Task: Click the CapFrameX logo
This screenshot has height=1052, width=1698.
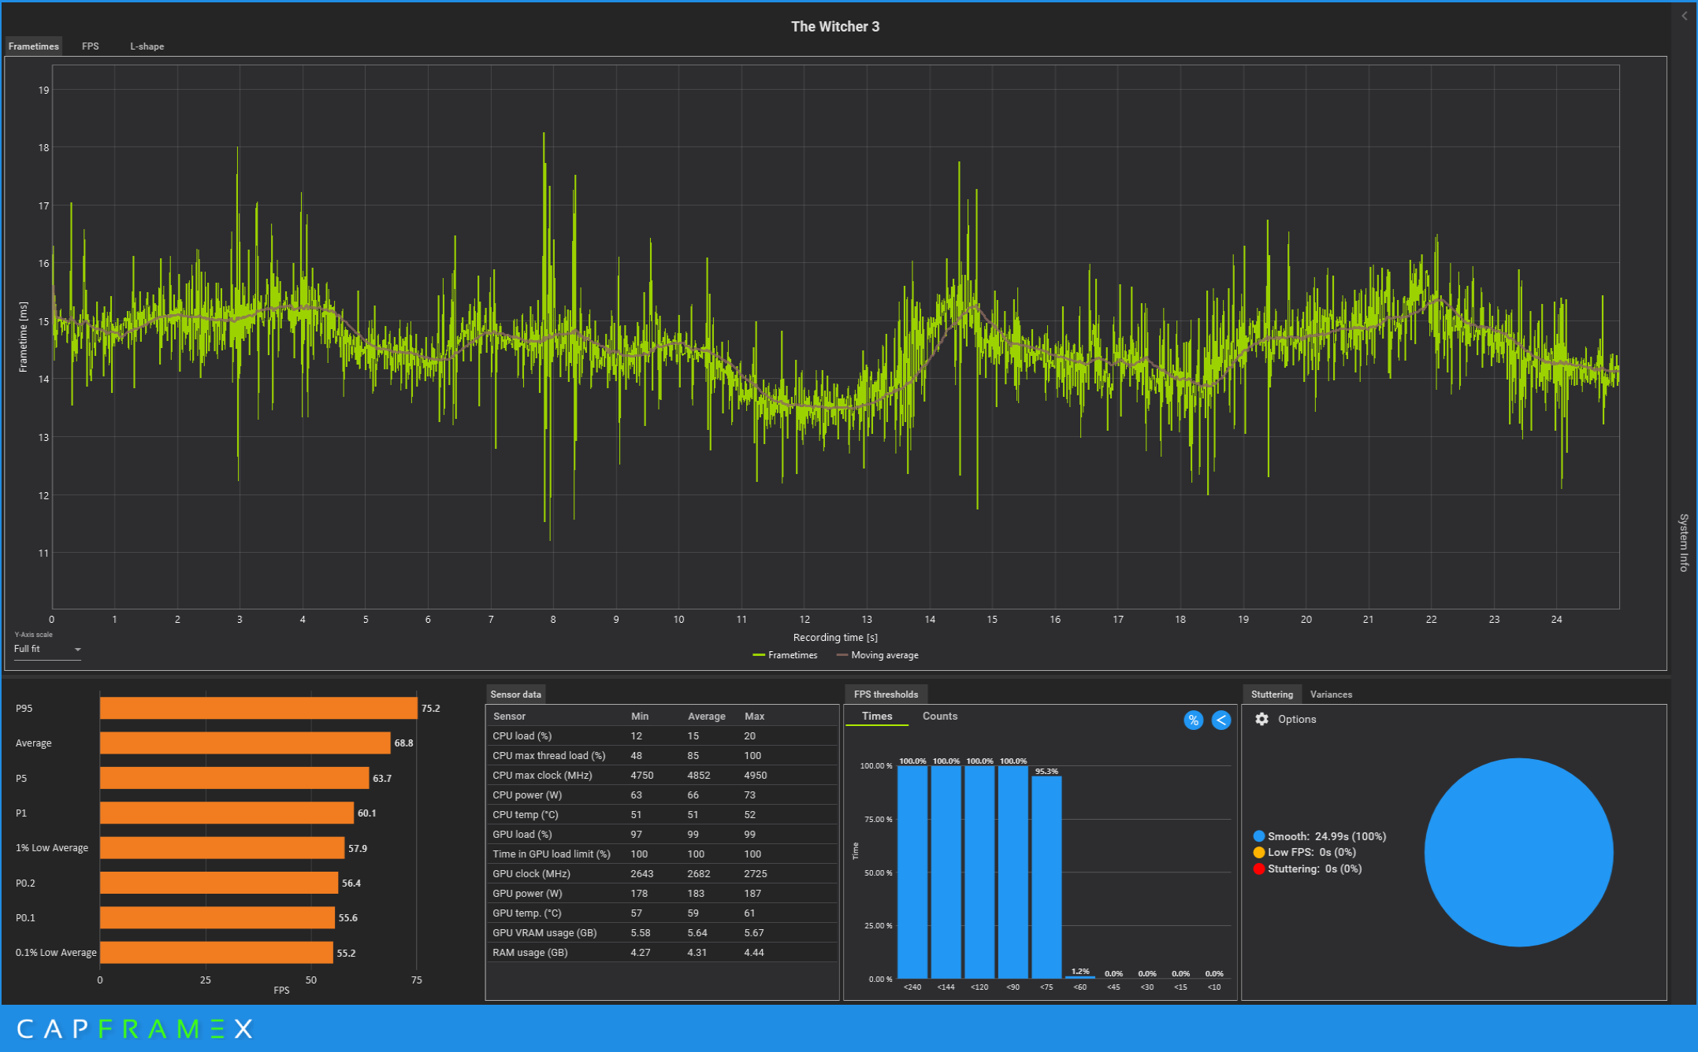Action: tap(135, 1028)
